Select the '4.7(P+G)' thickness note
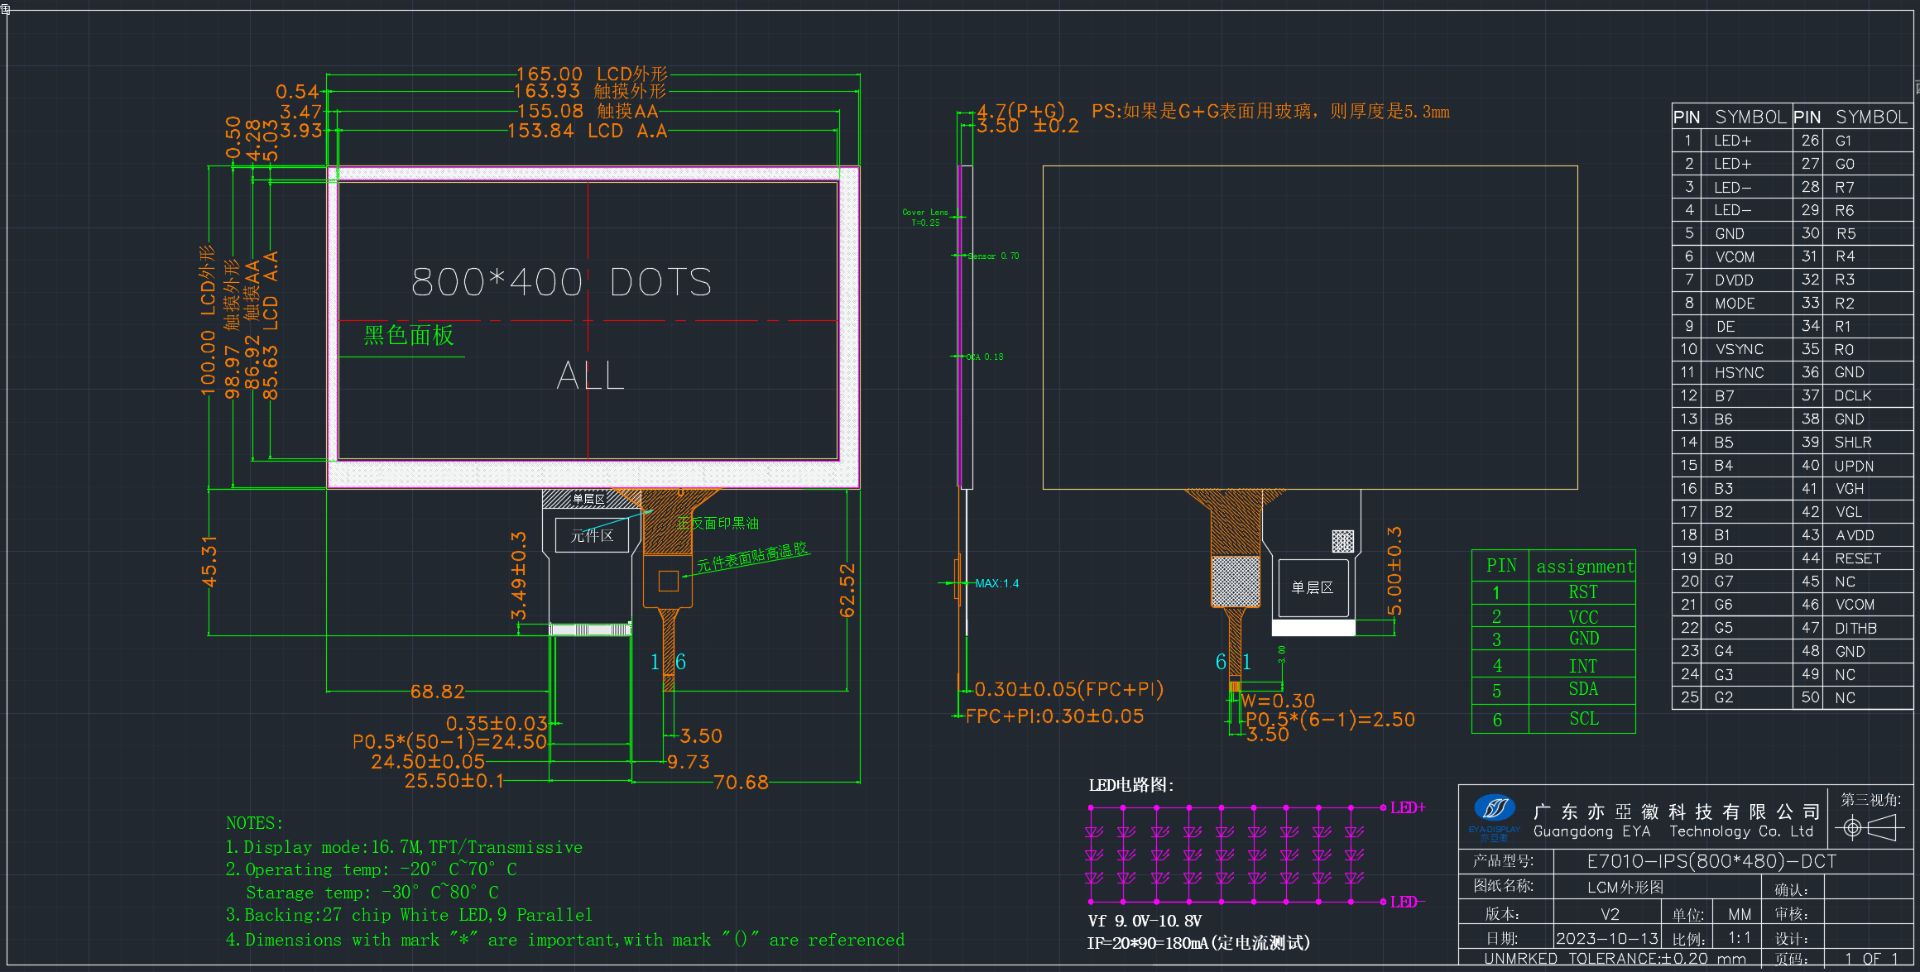Viewport: 1920px width, 972px height. (1020, 111)
